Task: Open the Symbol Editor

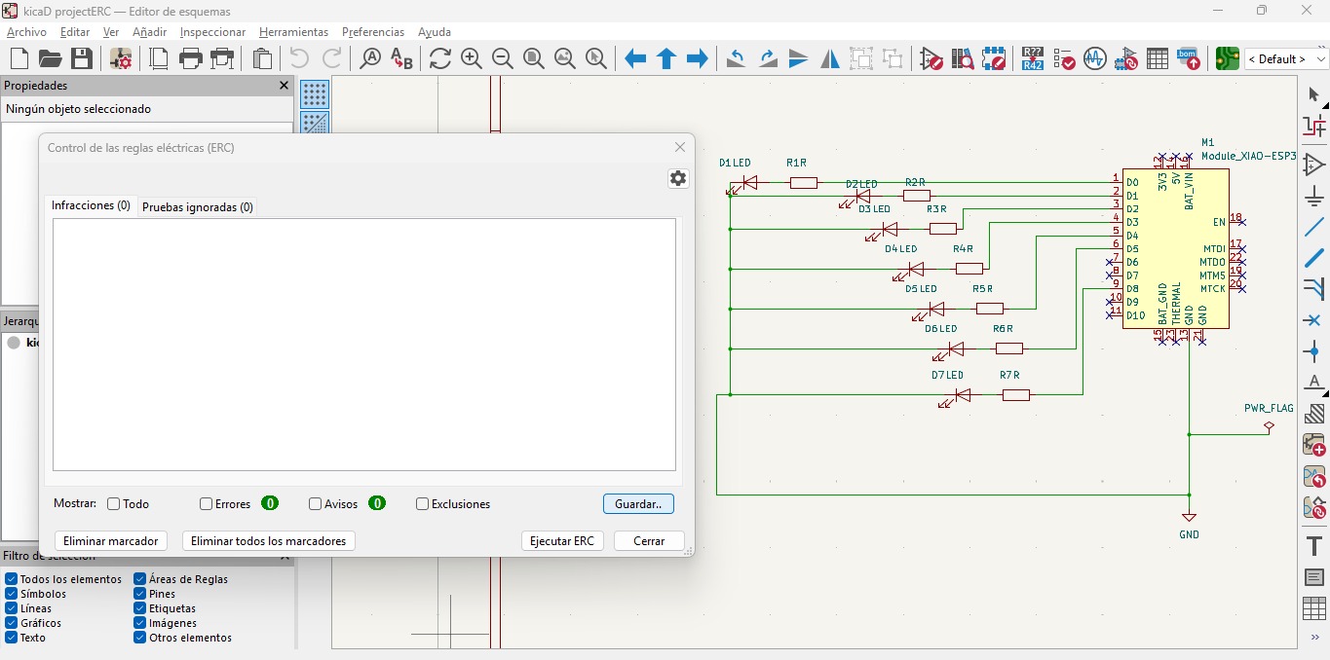Action: tap(931, 58)
